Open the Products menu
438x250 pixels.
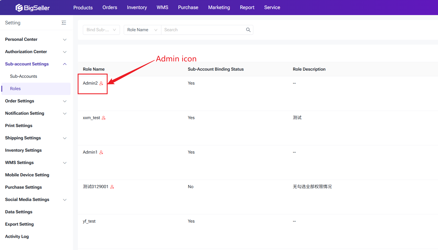coord(83,8)
